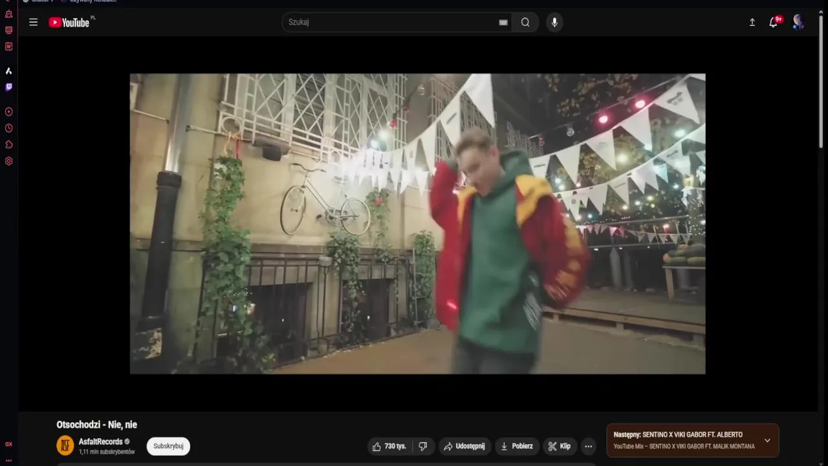The width and height of the screenshot is (828, 466).
Task: Dislike the video with thumbs down
Action: 423,446
